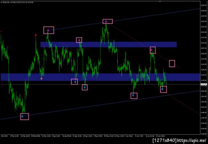The height and width of the screenshot is (144, 208).
Task: Click price axis label 1202.00
Action: (x=203, y=54)
